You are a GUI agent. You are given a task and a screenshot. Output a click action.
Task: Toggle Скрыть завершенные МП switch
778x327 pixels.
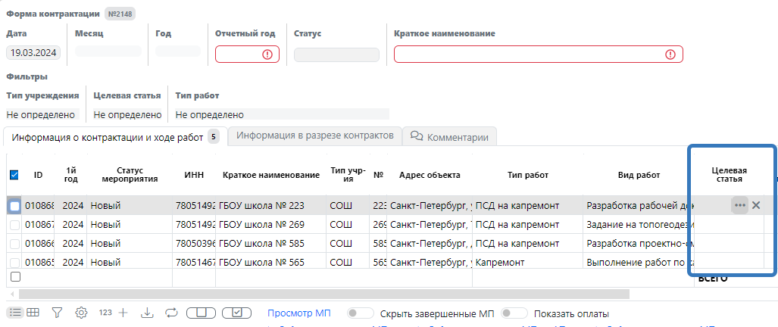pos(361,313)
